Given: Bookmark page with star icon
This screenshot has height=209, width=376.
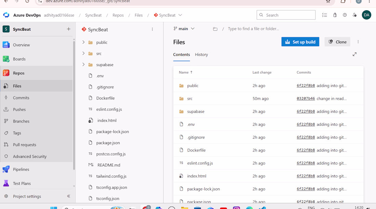Looking at the screenshot, I should (328, 1).
